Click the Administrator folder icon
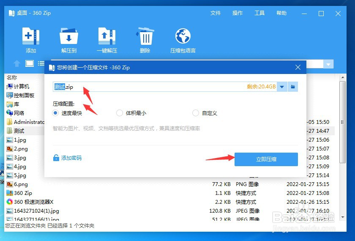Viewport: 355px width, 241px height. tap(9, 122)
